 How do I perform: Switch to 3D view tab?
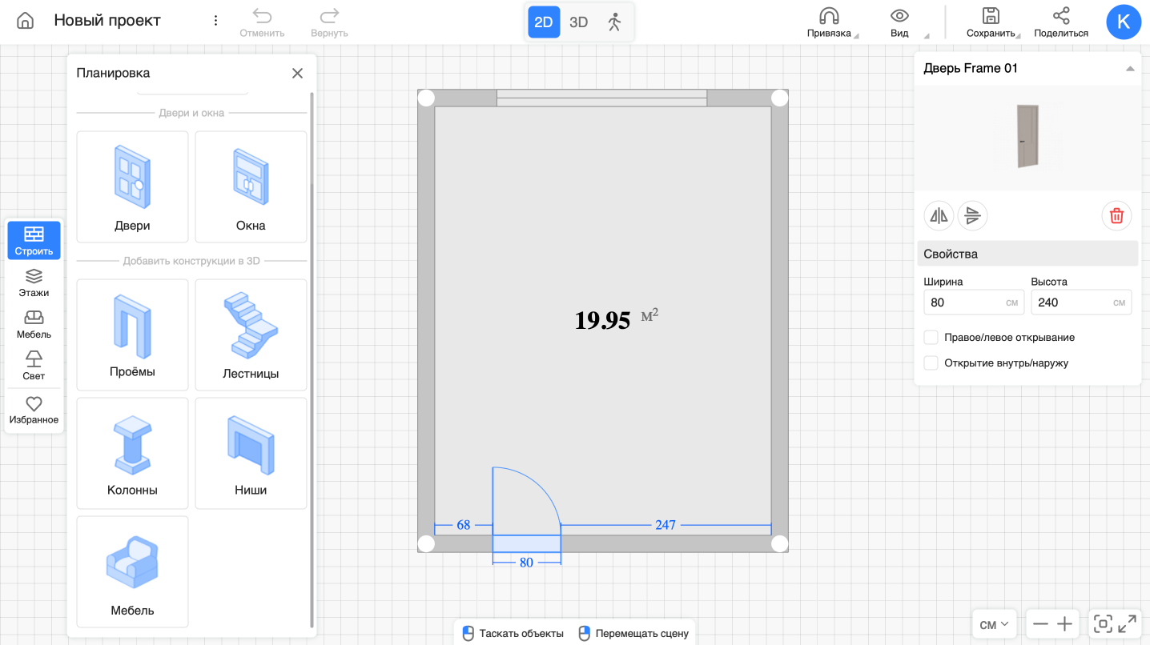point(578,22)
